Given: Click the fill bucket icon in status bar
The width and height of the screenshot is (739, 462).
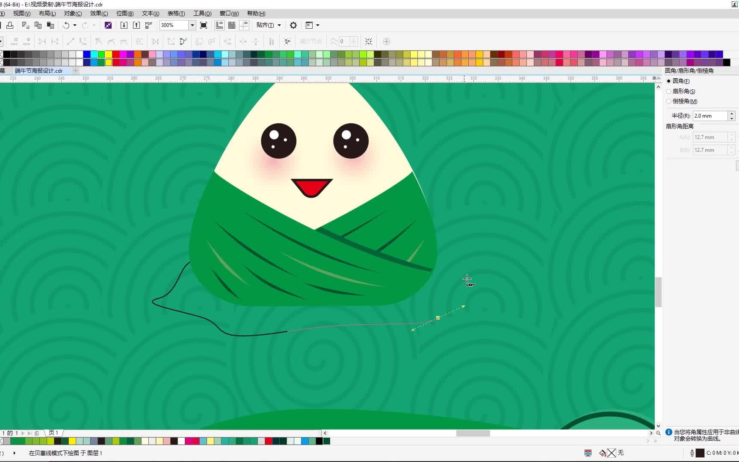Looking at the screenshot, I should 603,453.
